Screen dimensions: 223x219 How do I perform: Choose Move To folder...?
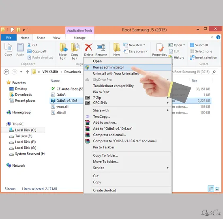pyautogui.click(x=127, y=162)
